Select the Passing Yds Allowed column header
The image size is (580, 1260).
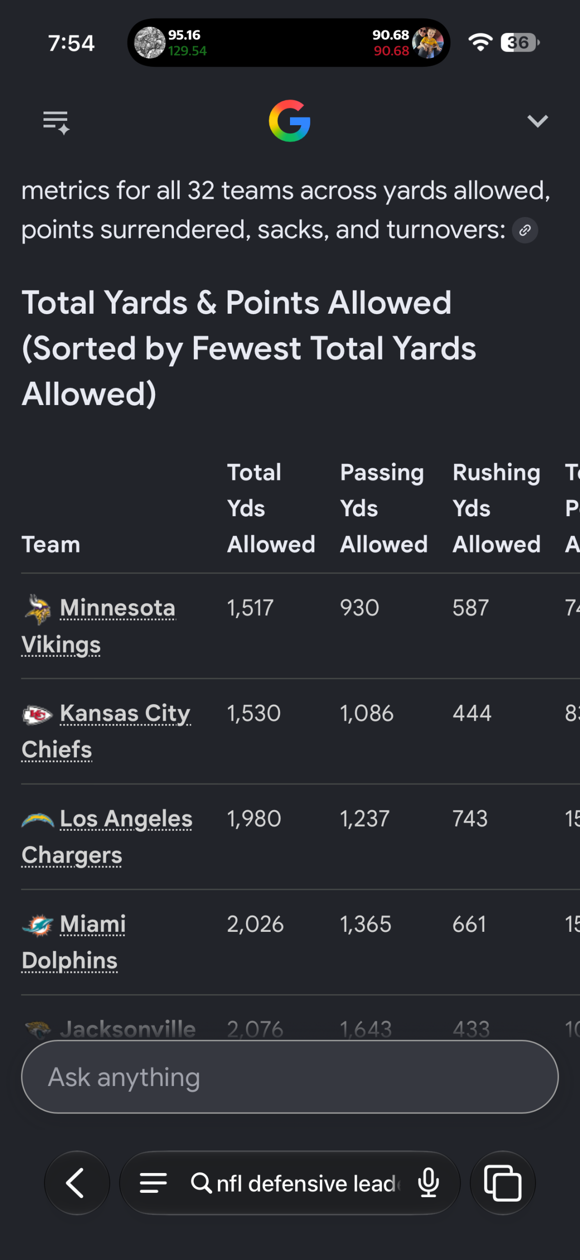pos(384,508)
